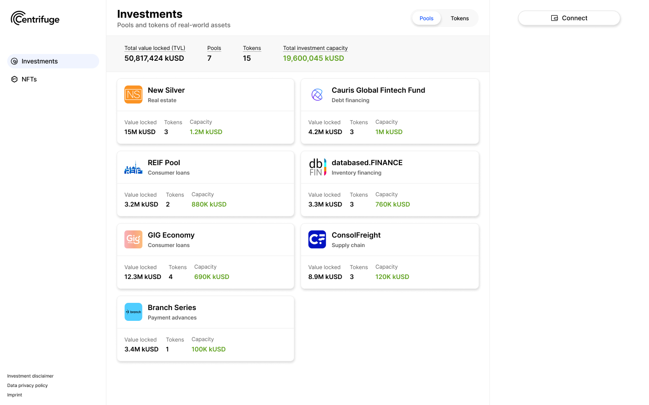
Task: Click databased.FINANCE's 3.3M kUSD value locked
Action: click(x=325, y=204)
